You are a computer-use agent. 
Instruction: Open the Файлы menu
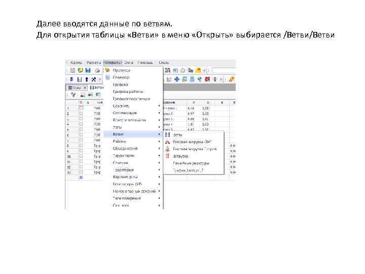pos(76,63)
